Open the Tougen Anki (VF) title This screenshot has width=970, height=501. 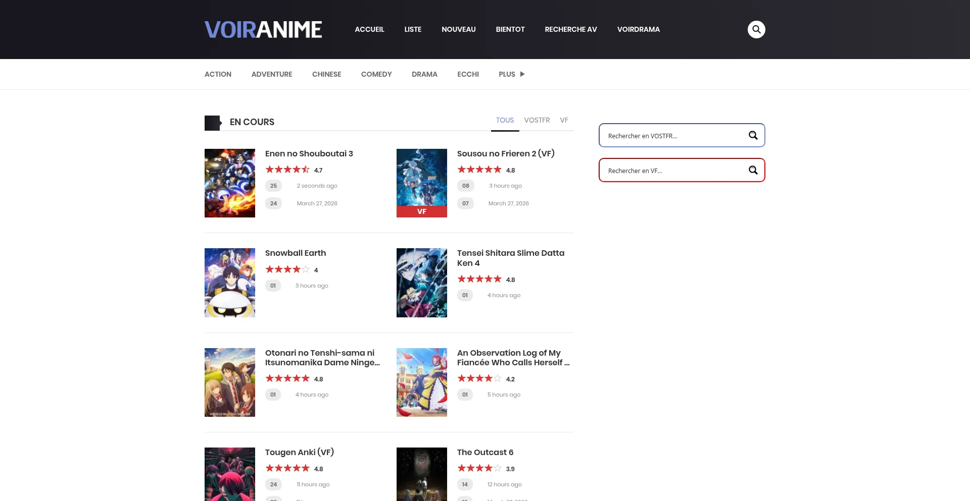(300, 452)
